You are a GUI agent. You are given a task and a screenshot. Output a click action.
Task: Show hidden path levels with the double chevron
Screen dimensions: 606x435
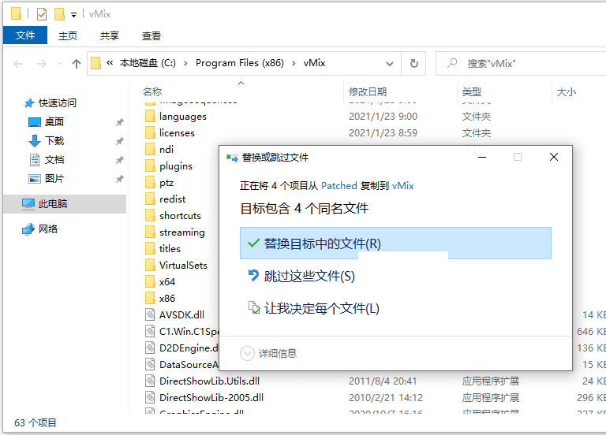point(110,62)
